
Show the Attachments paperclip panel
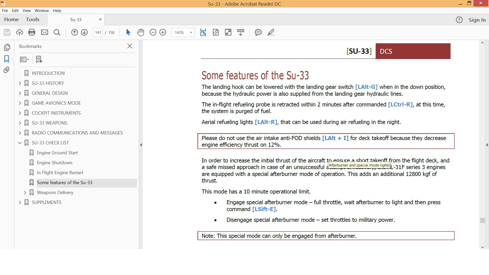[x=7, y=70]
